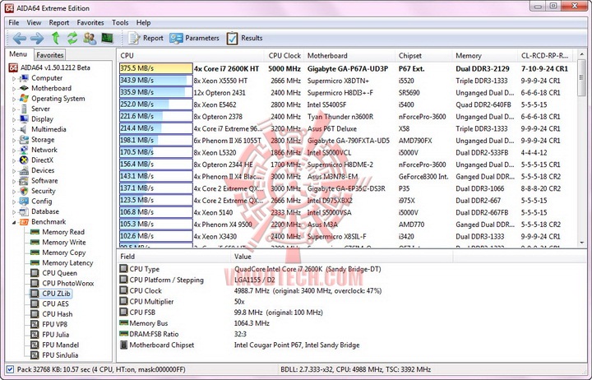
Task: Toggle the checkbox in the status bar
Action: (10, 369)
